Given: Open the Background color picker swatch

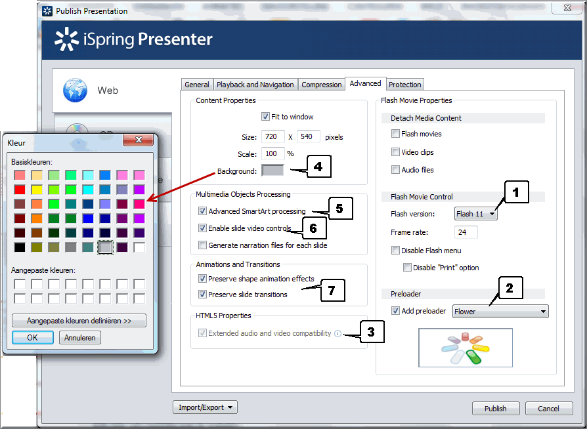Looking at the screenshot, I should click(272, 171).
